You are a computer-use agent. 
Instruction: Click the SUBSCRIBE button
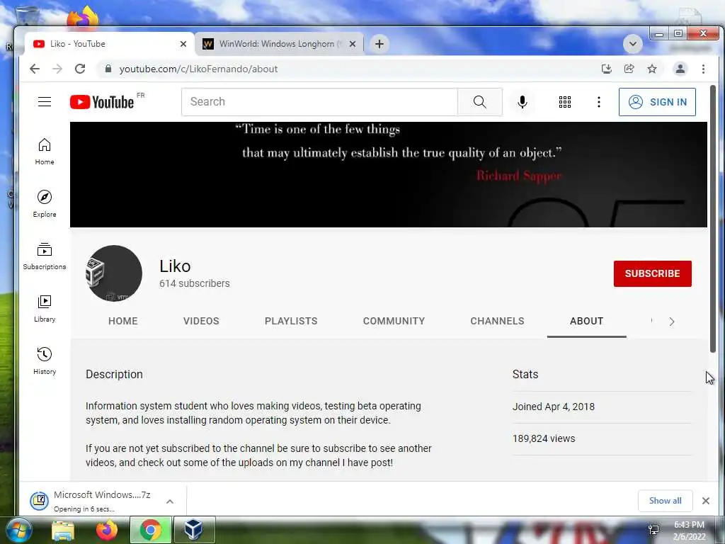[x=652, y=273]
